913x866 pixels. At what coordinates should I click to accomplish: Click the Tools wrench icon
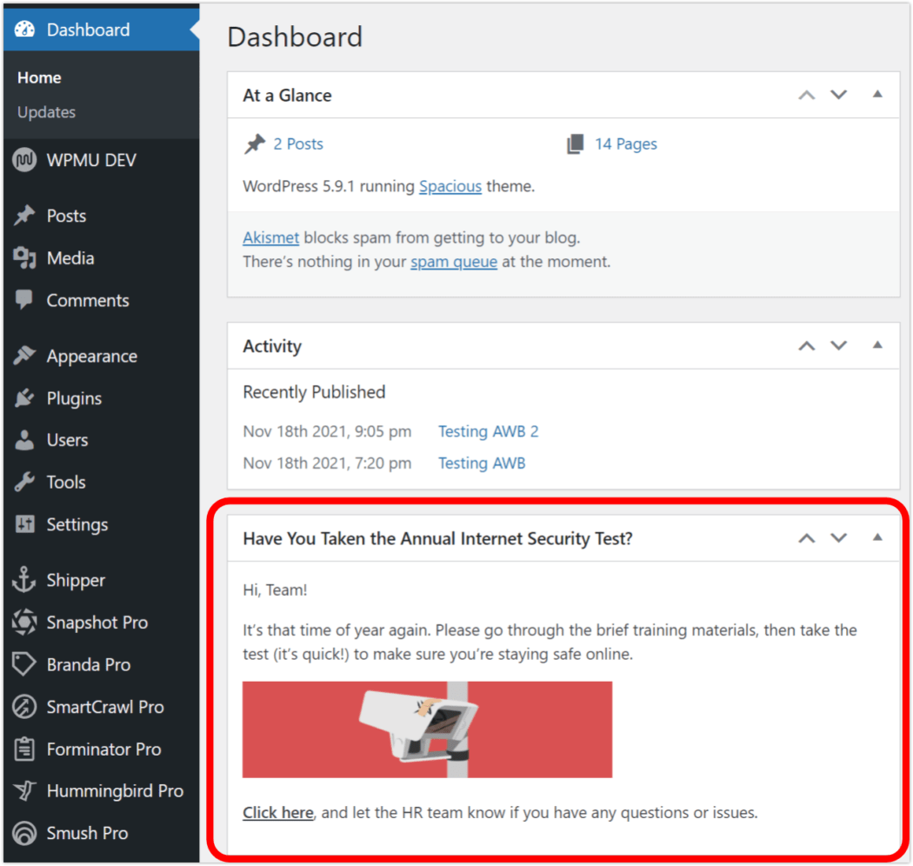[x=24, y=482]
